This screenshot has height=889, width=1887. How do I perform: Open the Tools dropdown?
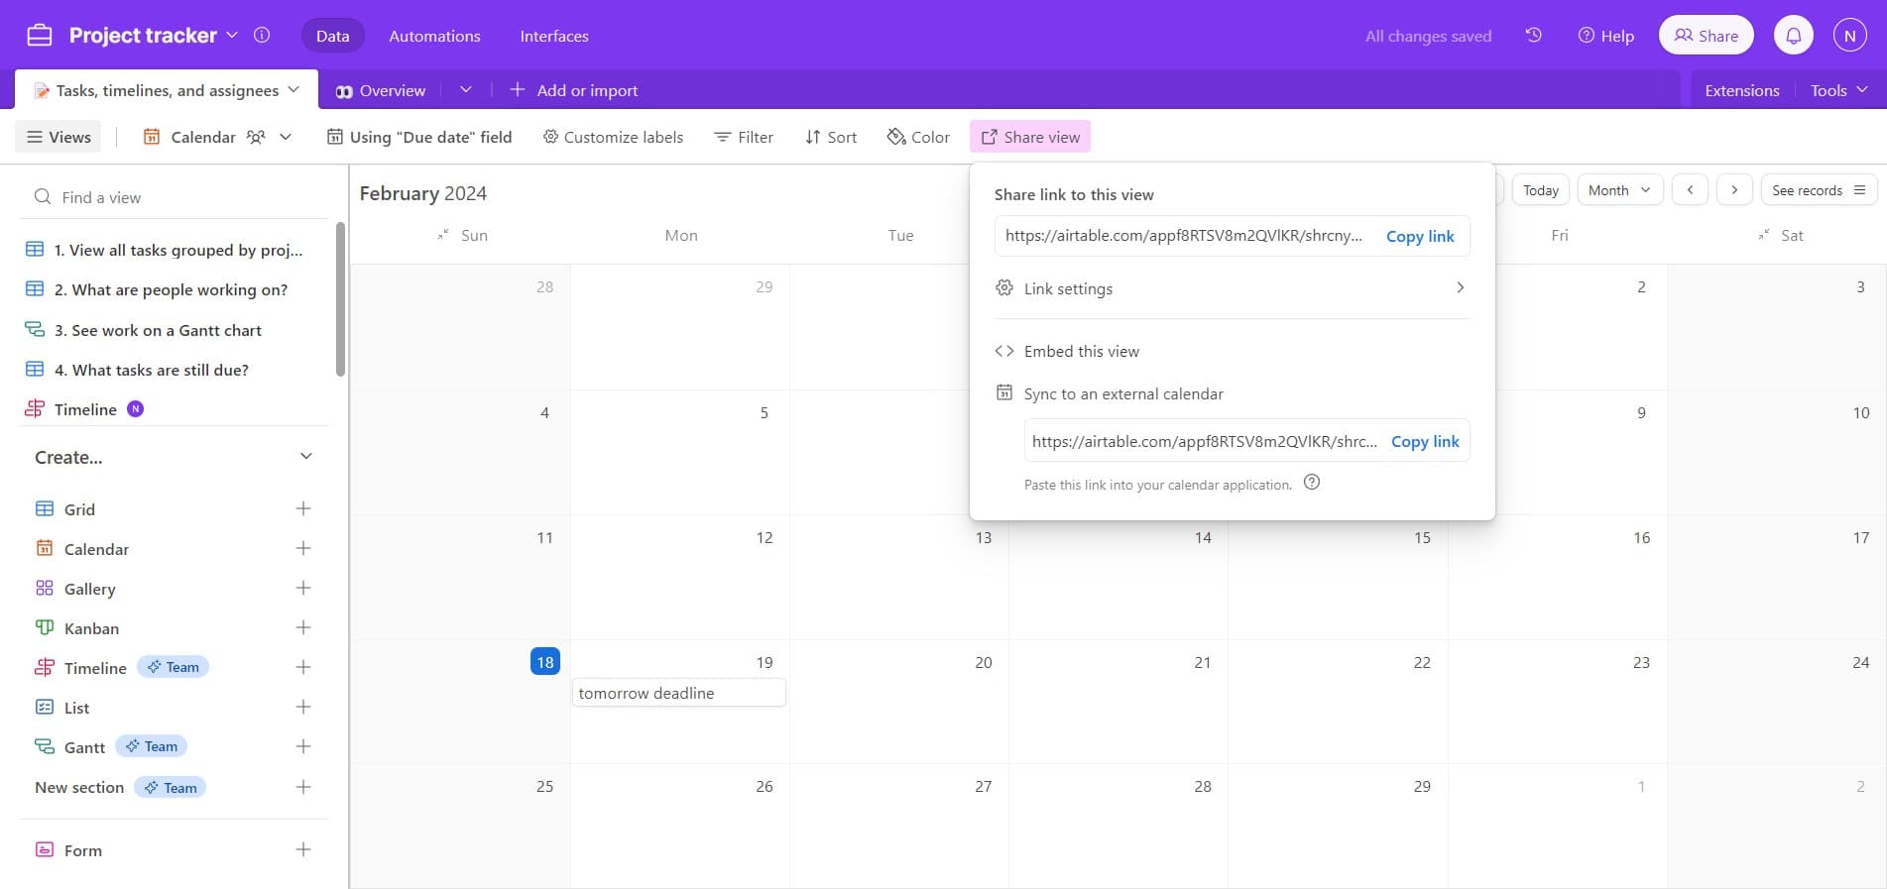tap(1839, 89)
